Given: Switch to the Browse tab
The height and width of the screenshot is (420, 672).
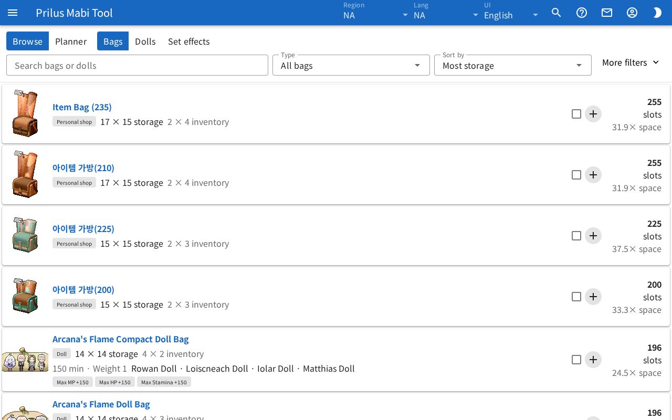Looking at the screenshot, I should pos(27,41).
